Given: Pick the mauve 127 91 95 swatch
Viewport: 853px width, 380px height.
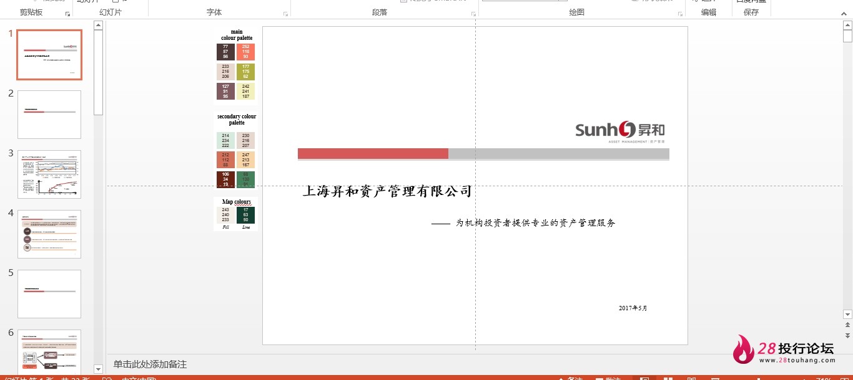Looking at the screenshot, I should tap(225, 92).
